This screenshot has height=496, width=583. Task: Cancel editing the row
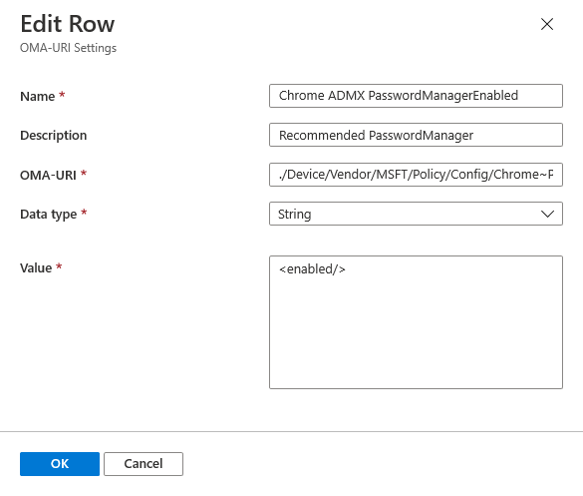(144, 464)
